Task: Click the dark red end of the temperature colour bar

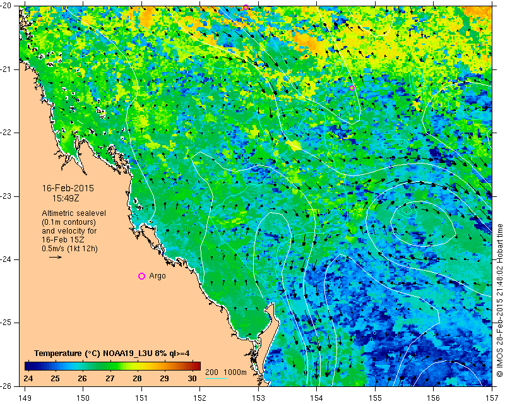Action: [x=196, y=366]
